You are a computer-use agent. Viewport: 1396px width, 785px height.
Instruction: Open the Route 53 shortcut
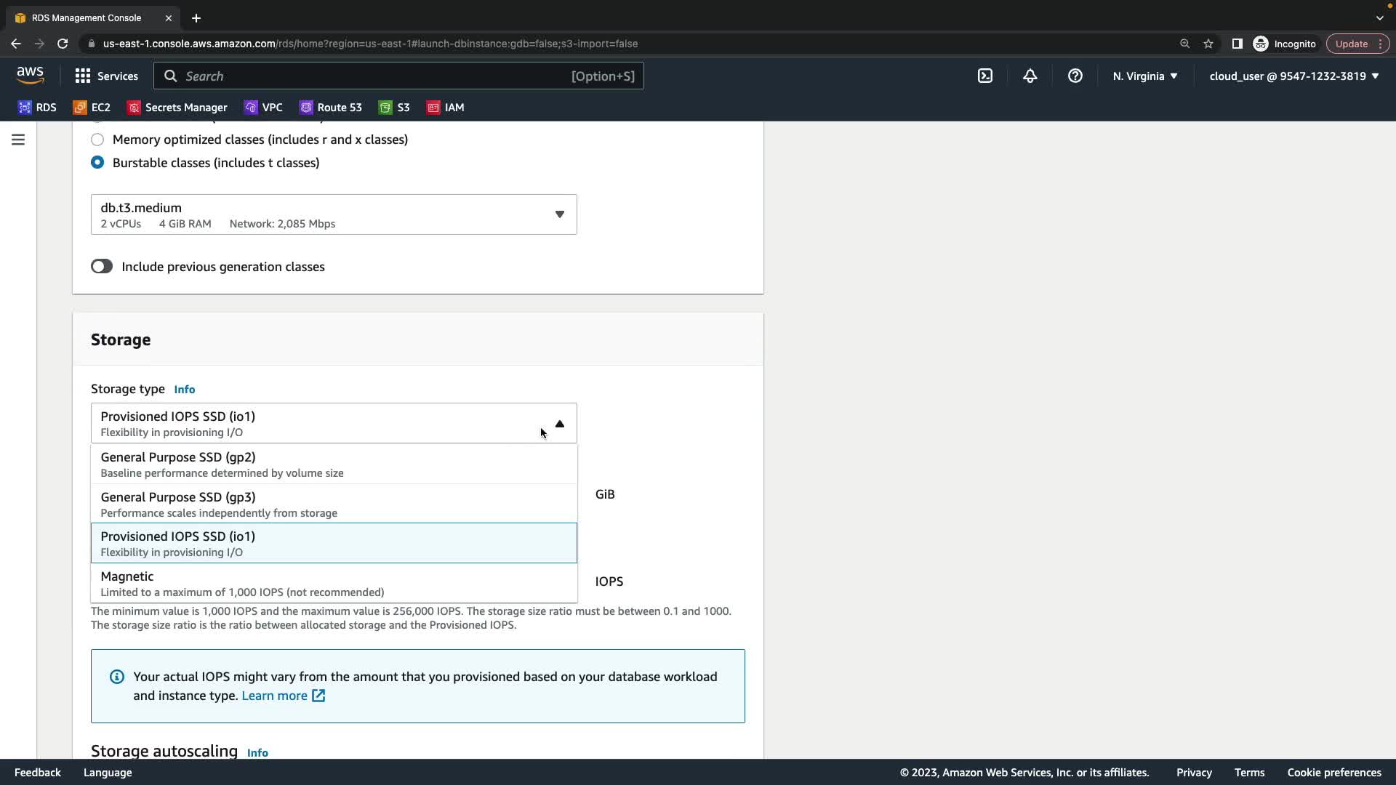pyautogui.click(x=330, y=108)
